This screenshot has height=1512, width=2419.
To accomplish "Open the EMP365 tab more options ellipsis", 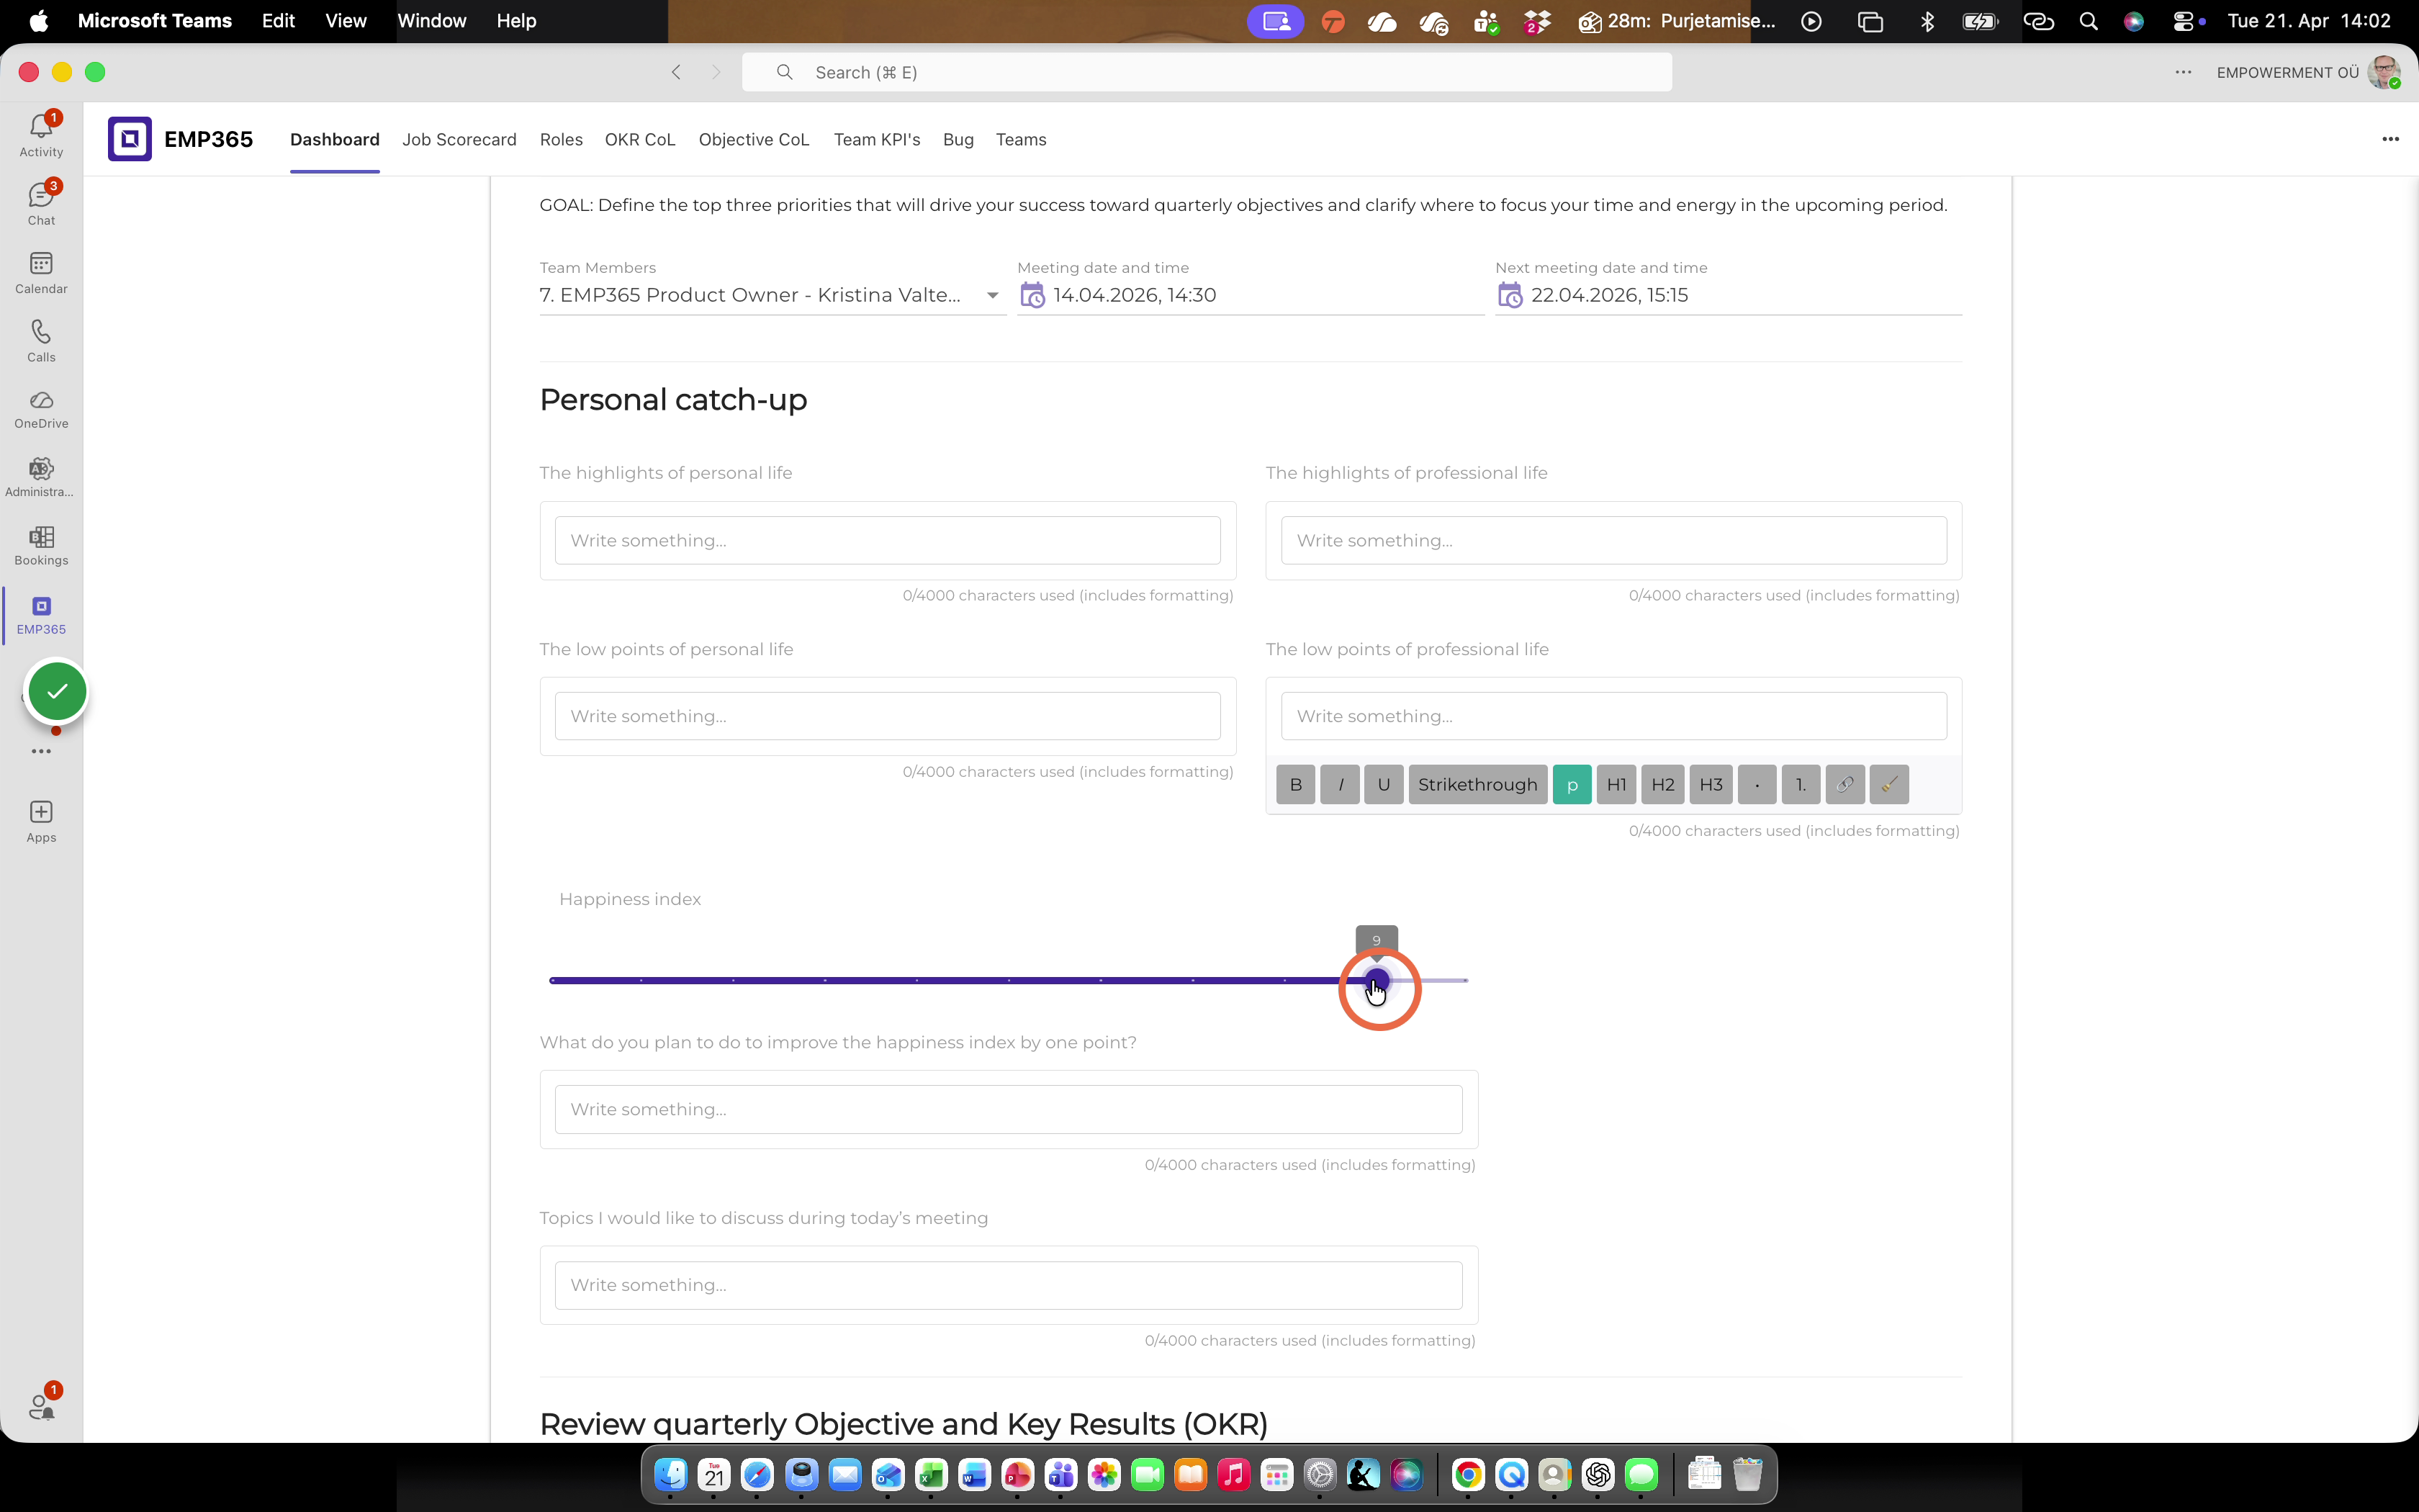I will point(2390,139).
